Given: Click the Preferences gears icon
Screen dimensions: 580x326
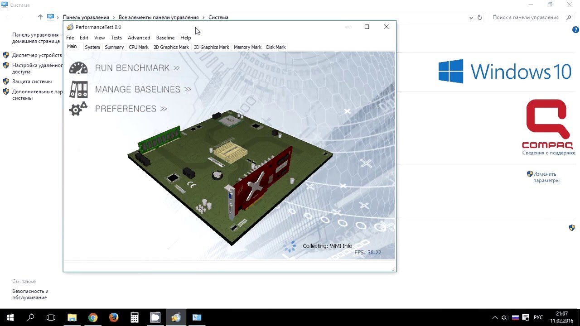Looking at the screenshot, I should point(78,109).
